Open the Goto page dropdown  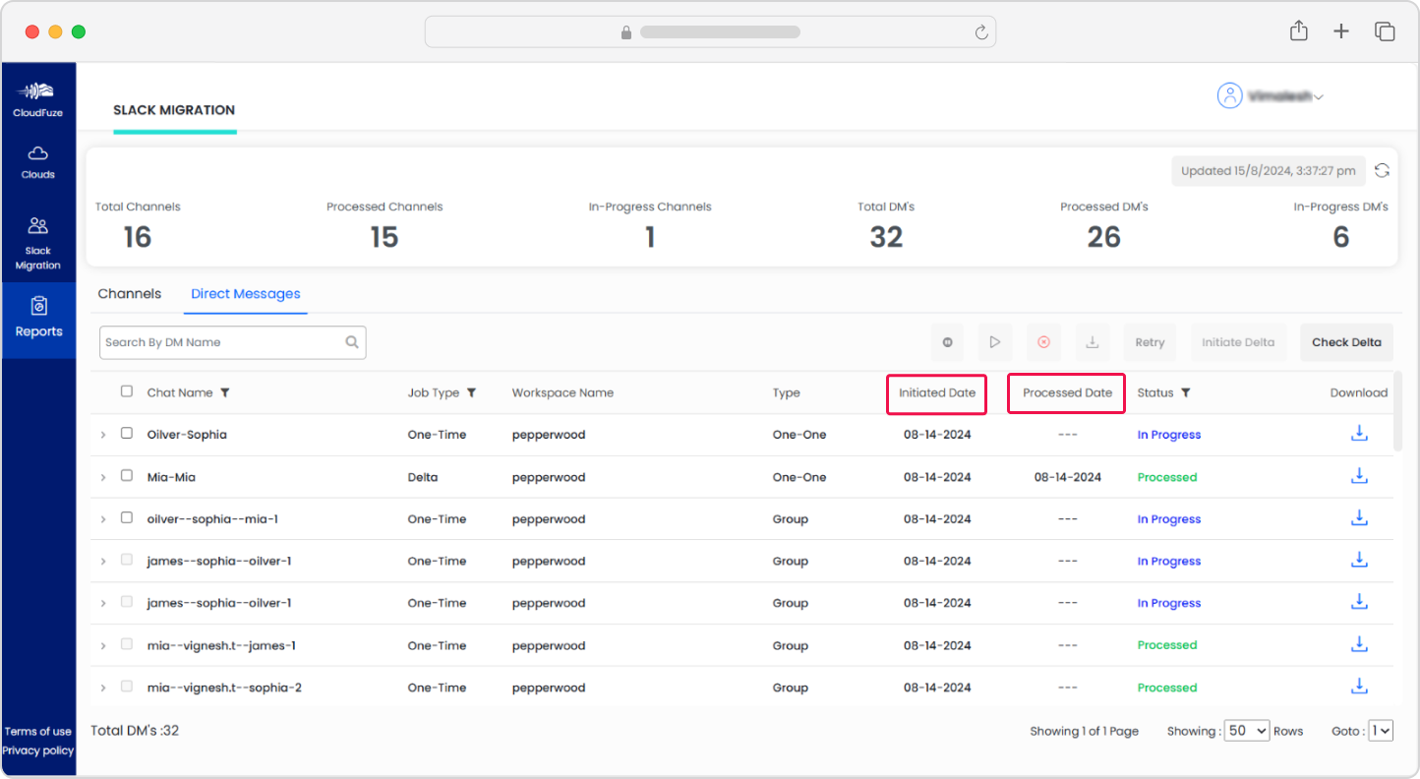point(1382,731)
